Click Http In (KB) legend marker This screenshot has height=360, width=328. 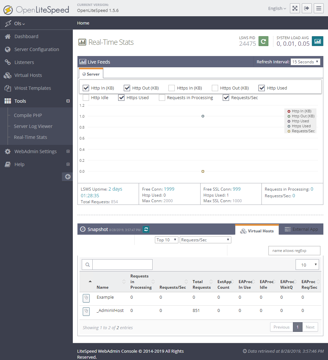pos(289,111)
